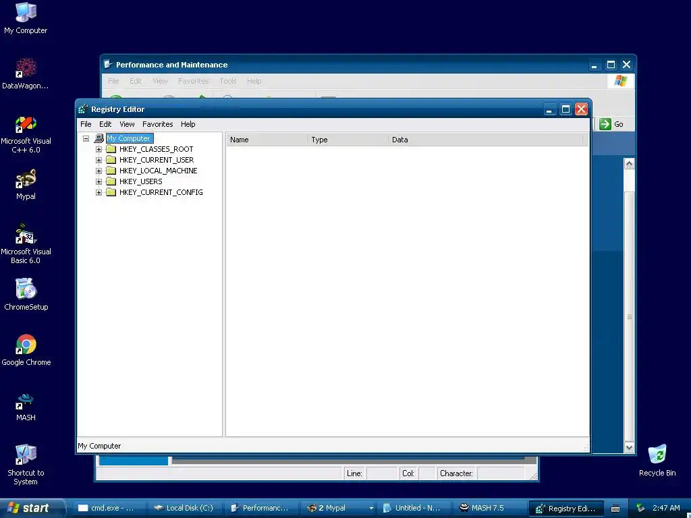The image size is (691, 518).
Task: Expand the HKEY_CLASSES_ROOT key
Action: click(x=99, y=149)
